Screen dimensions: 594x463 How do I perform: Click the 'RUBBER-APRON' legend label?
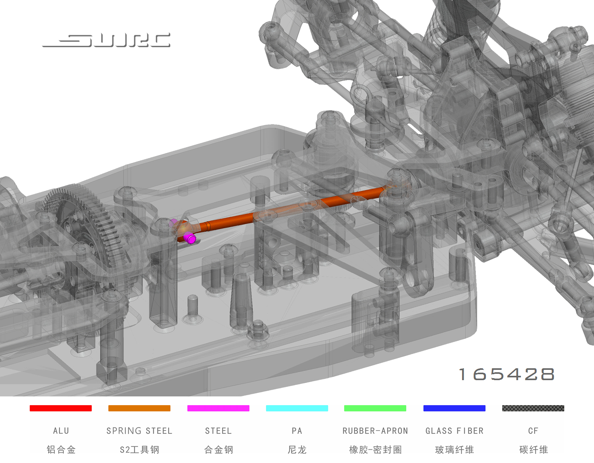375,431
